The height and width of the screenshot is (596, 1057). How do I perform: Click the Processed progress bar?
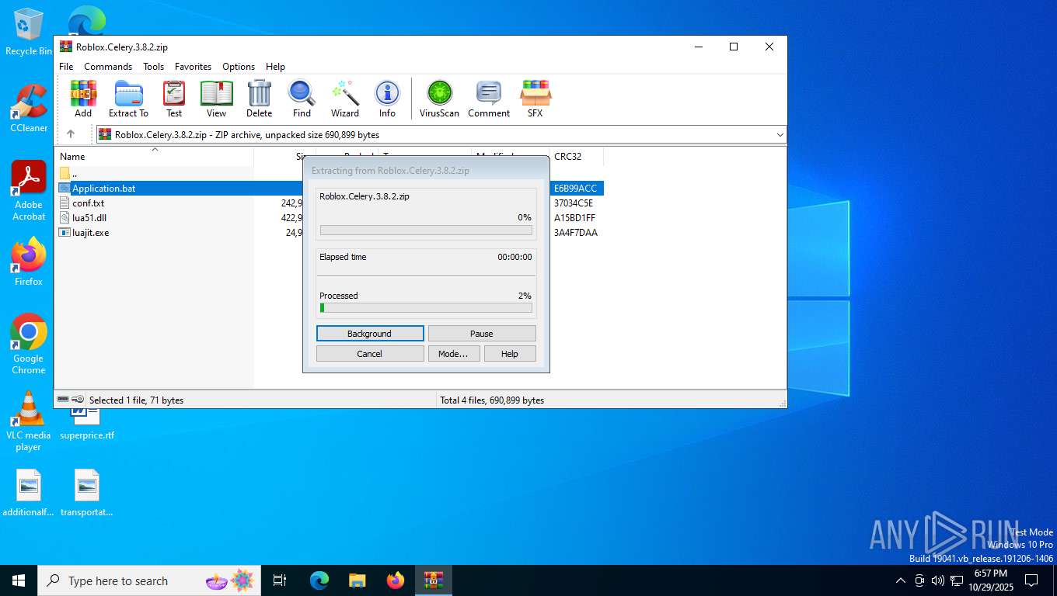pyautogui.click(x=426, y=308)
